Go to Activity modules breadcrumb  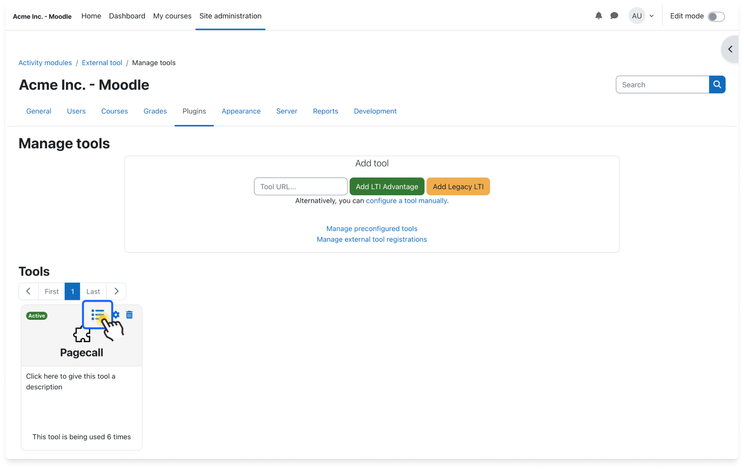point(45,63)
